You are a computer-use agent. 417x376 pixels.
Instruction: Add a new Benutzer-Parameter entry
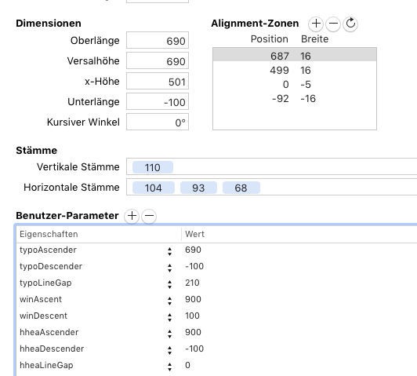click(132, 216)
